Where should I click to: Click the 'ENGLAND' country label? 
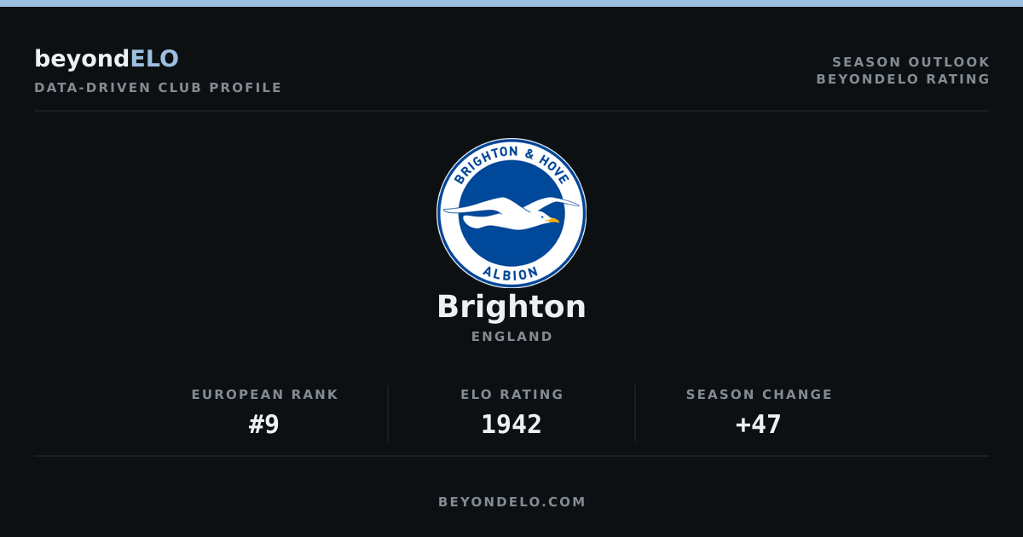tap(512, 337)
